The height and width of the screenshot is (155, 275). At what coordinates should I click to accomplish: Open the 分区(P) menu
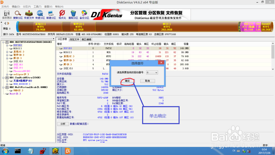pyautogui.click(x=27, y=7)
